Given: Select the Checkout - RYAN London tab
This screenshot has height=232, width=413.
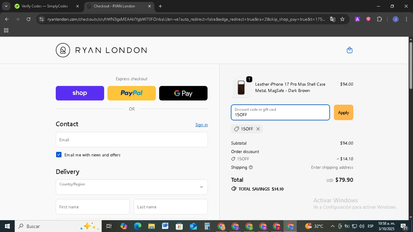Looking at the screenshot, I should tap(119, 6).
